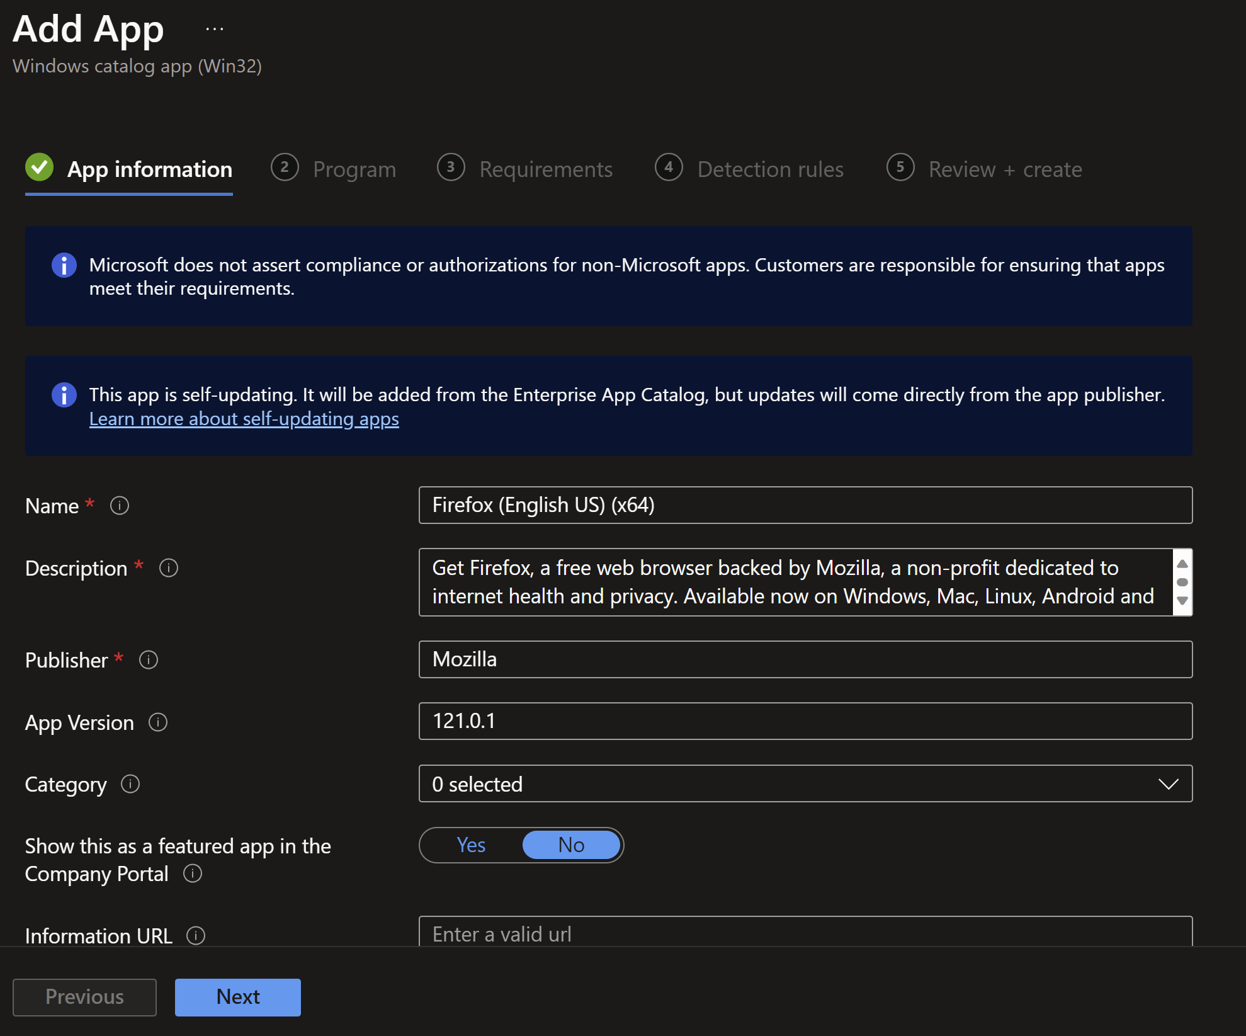Click the info icon next to Publisher

point(149,660)
